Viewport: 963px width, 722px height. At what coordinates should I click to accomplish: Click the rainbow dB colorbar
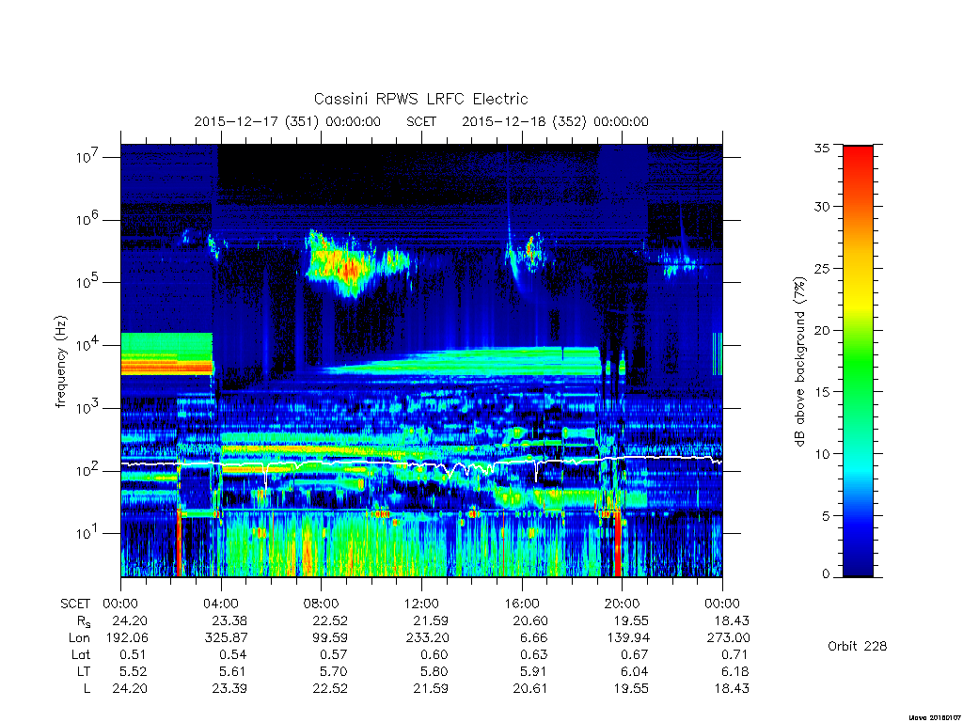point(858,361)
